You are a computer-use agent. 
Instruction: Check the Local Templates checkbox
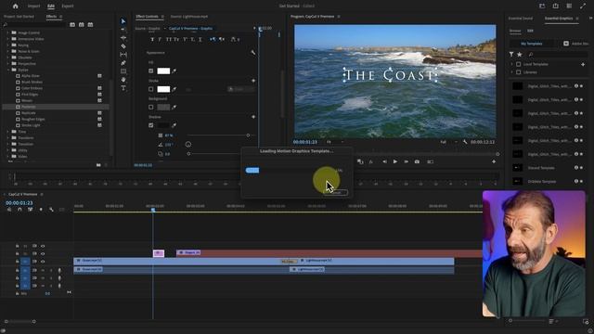point(518,64)
